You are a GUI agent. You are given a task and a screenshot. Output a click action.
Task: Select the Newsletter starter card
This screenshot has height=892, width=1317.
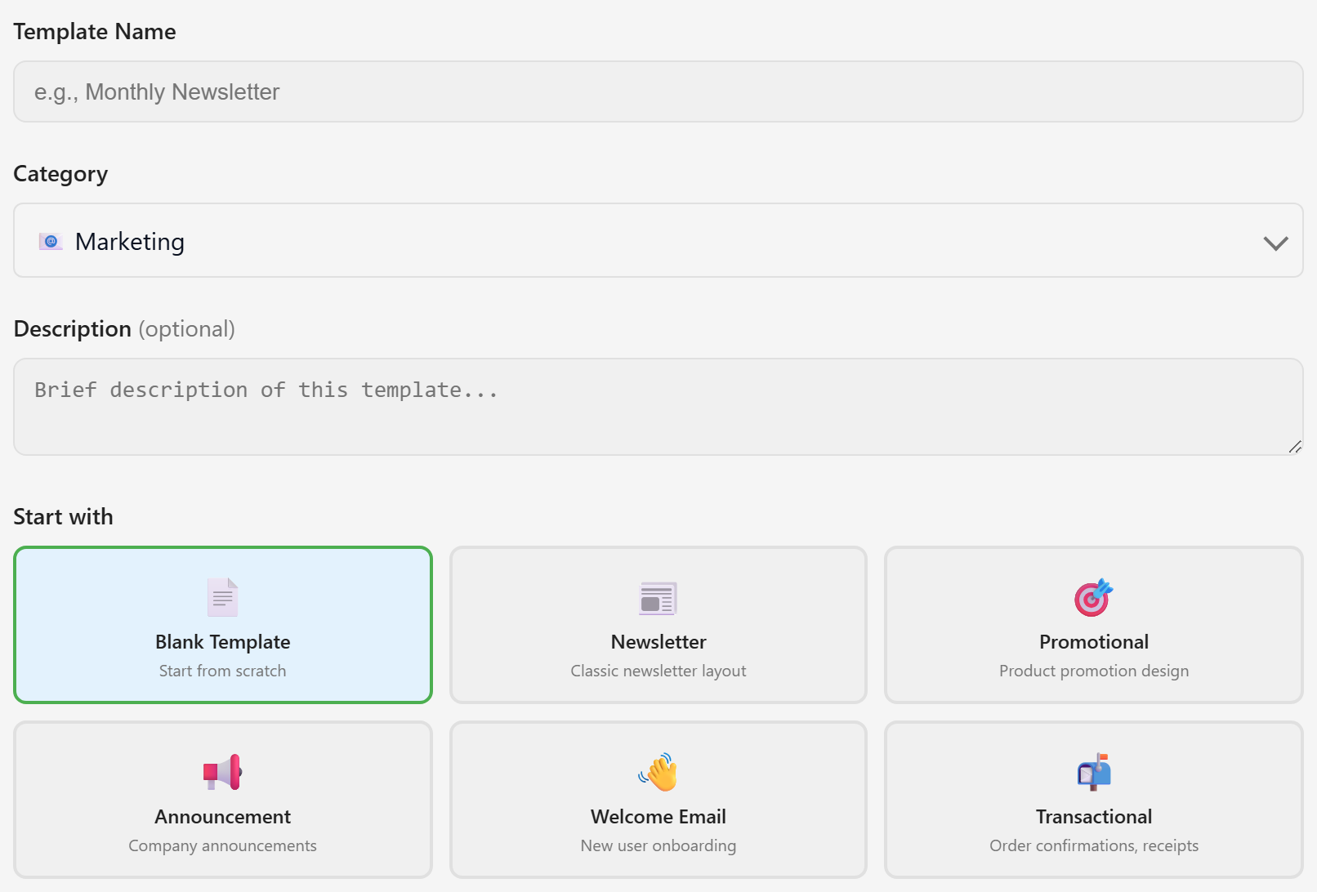click(658, 625)
